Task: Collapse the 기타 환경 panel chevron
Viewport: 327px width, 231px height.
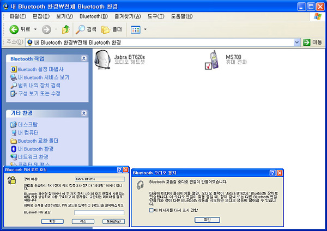Action: [84, 113]
